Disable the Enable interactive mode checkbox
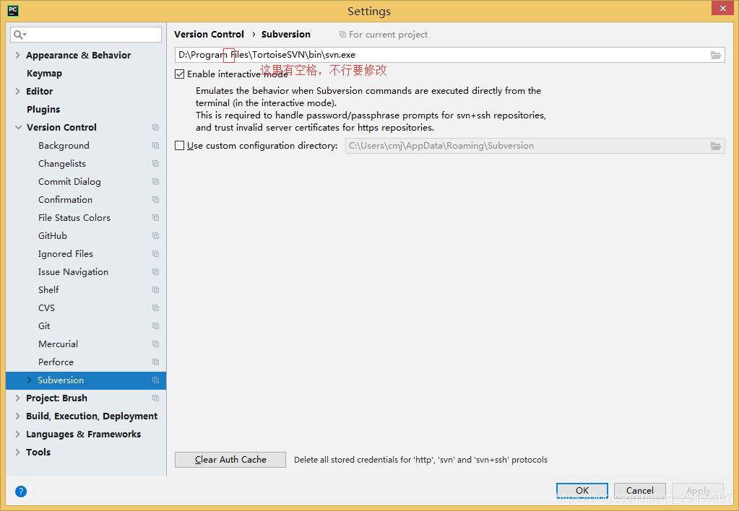Screen dimensions: 739x511 point(180,74)
